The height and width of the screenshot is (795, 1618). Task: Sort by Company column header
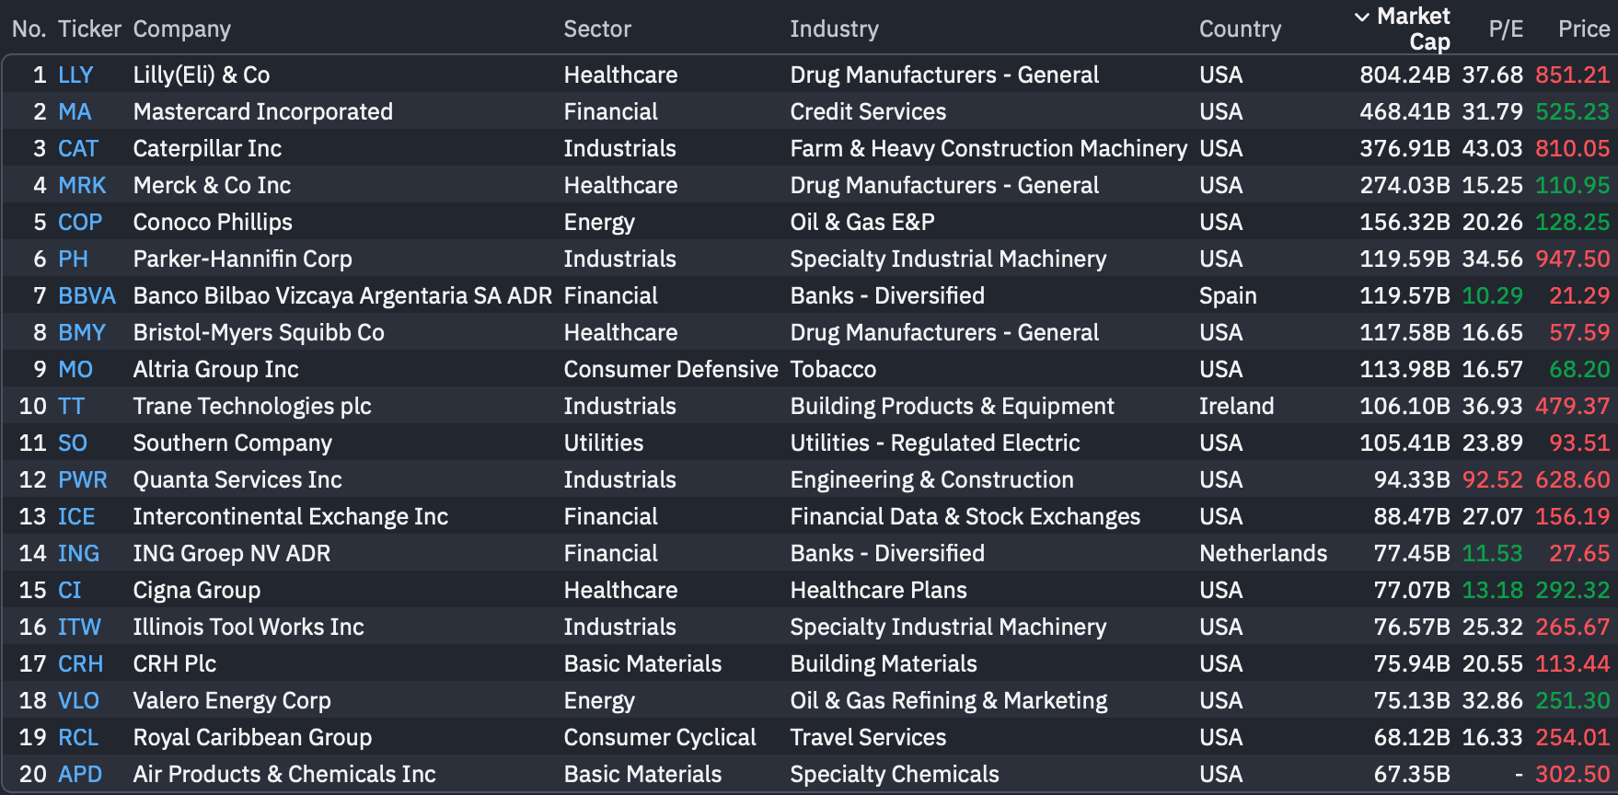[x=181, y=29]
